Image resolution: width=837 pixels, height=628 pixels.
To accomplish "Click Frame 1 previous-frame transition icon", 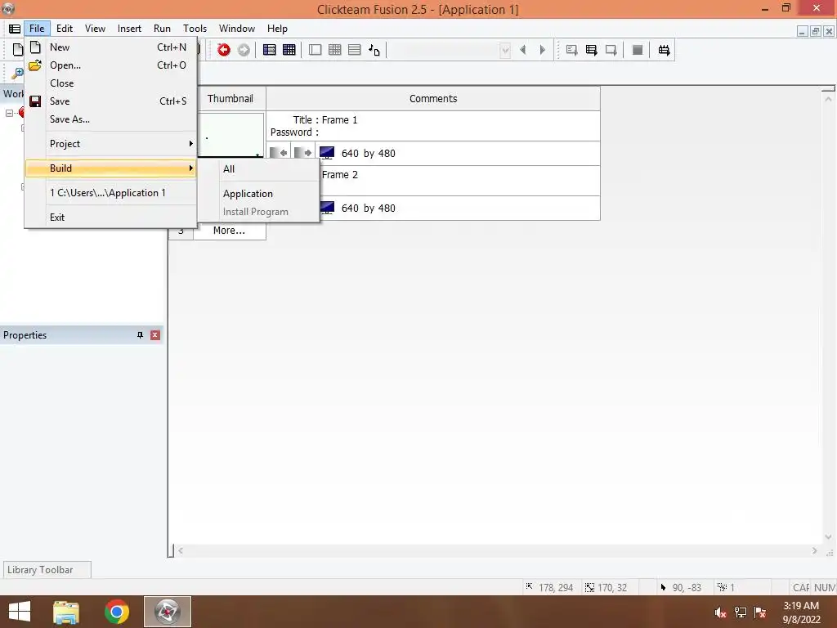I will [x=279, y=153].
